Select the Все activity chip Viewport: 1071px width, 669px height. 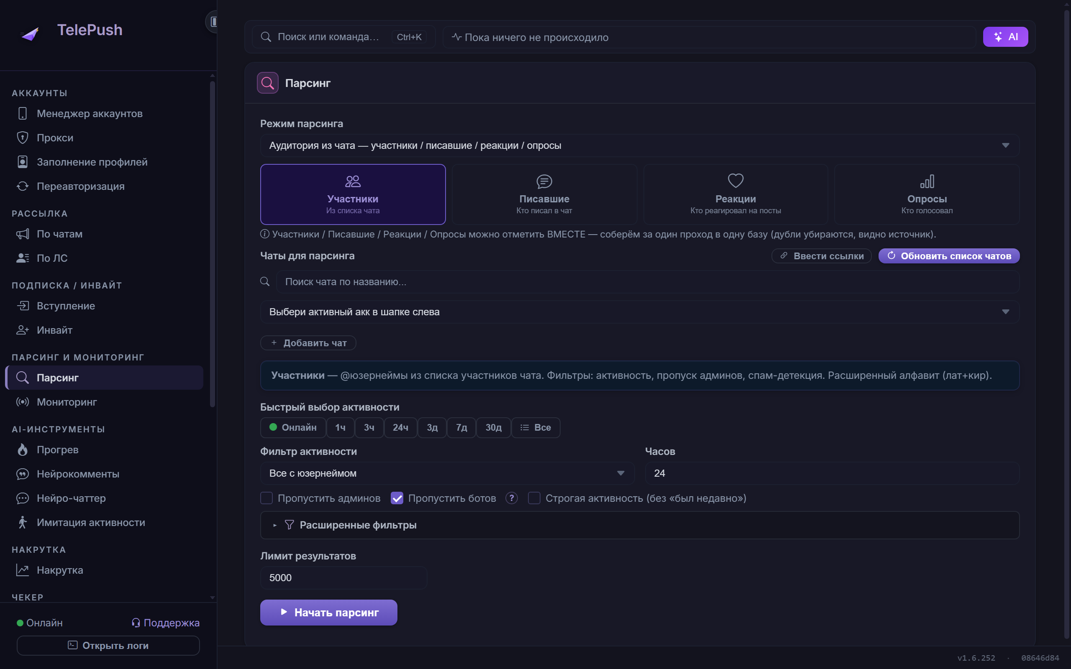click(536, 427)
